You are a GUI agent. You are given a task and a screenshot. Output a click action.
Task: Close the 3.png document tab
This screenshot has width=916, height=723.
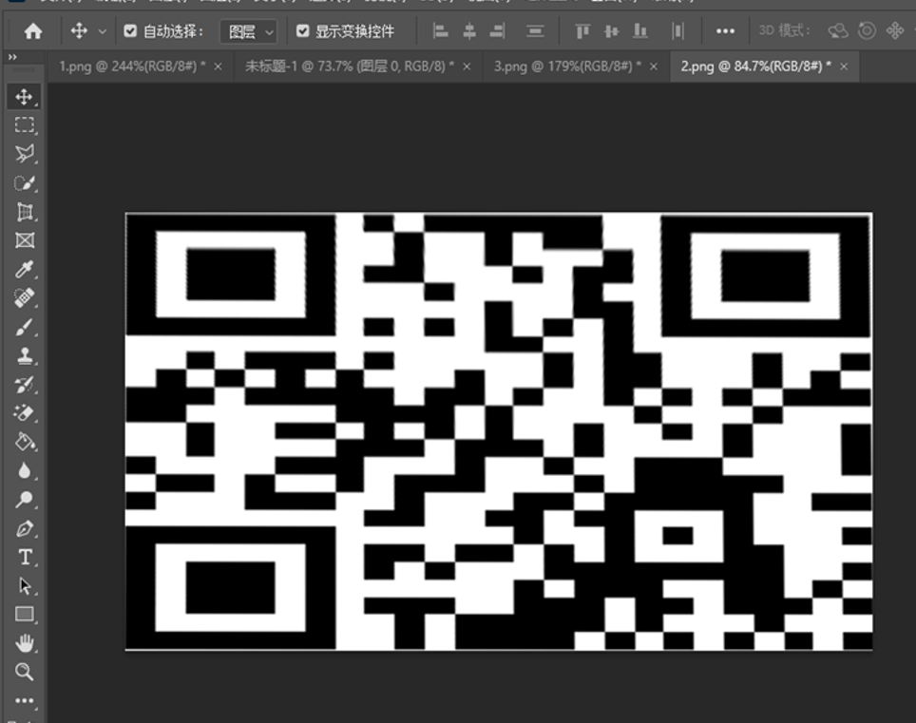[654, 67]
